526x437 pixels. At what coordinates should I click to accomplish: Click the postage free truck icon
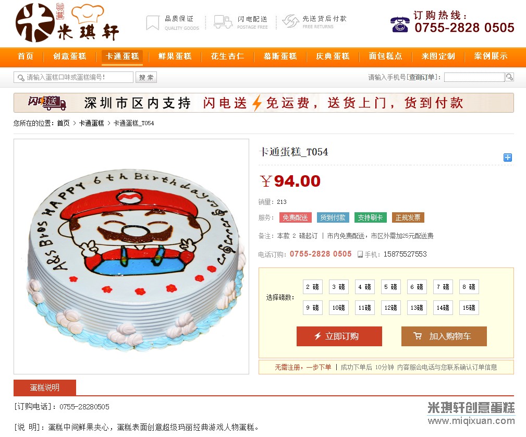tap(223, 22)
